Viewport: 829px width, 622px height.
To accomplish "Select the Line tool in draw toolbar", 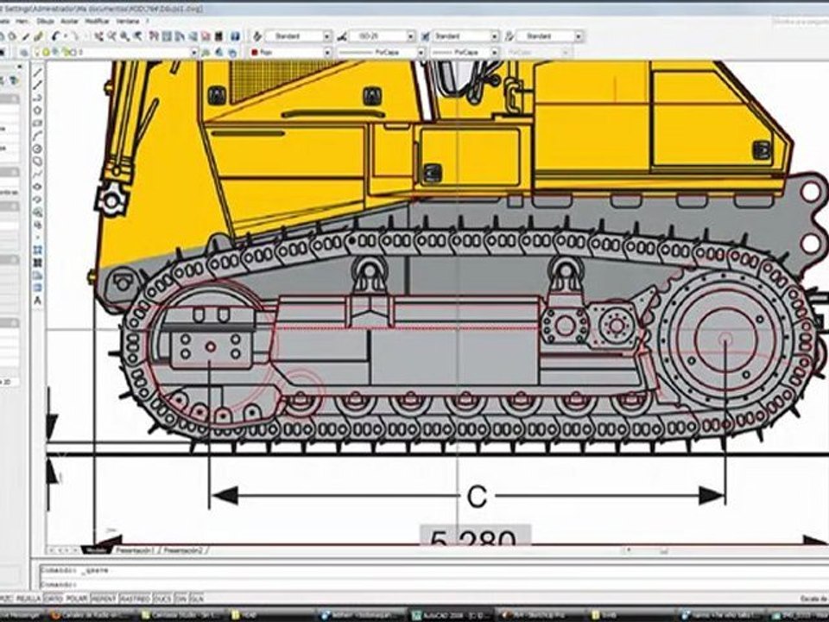I will coord(37,73).
